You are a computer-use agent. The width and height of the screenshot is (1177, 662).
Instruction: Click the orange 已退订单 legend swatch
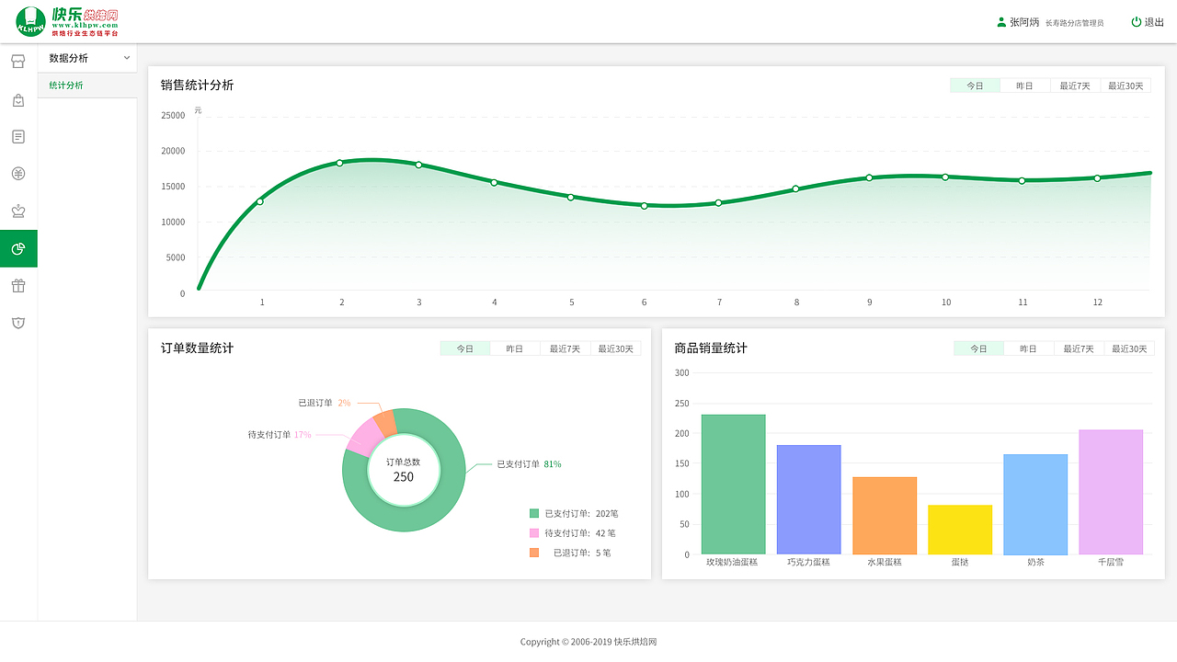[534, 553]
